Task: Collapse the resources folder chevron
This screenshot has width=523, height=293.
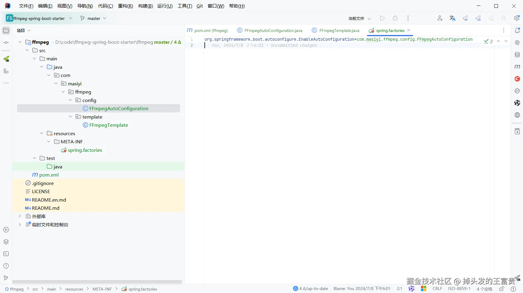Action: point(42,133)
